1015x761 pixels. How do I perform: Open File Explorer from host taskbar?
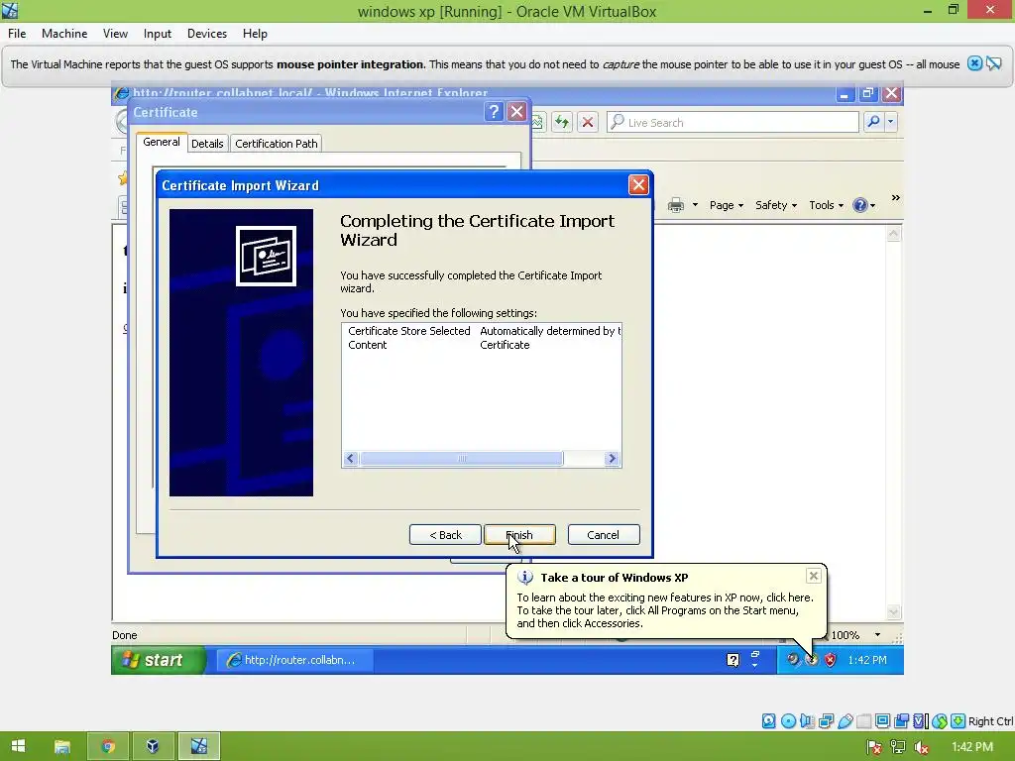click(62, 746)
